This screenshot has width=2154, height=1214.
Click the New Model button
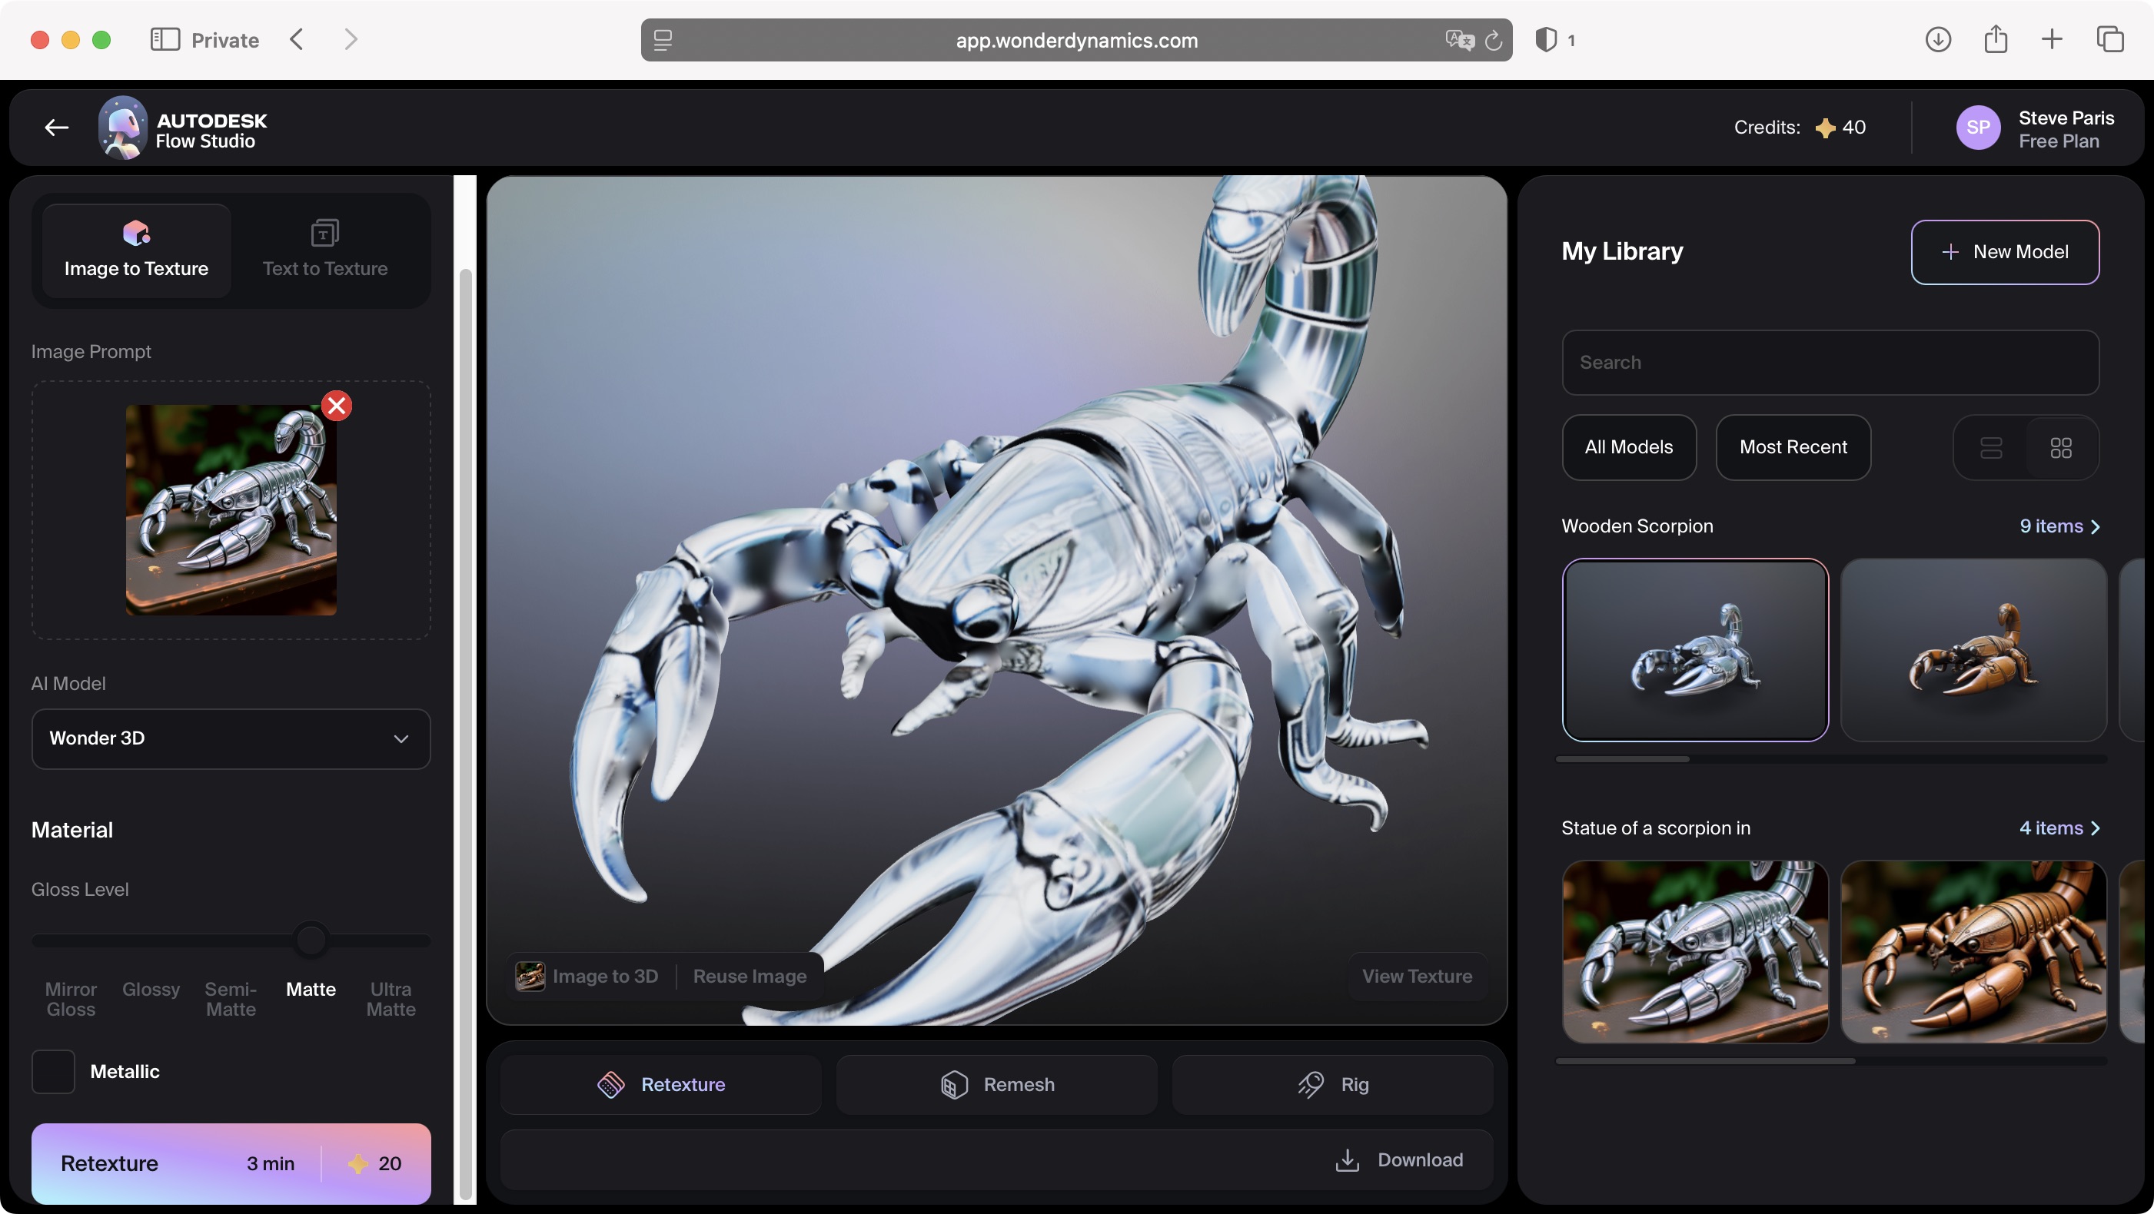coord(2005,251)
